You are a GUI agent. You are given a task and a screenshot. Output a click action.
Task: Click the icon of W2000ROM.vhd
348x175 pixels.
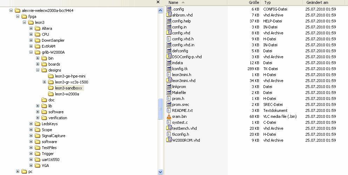point(169,140)
